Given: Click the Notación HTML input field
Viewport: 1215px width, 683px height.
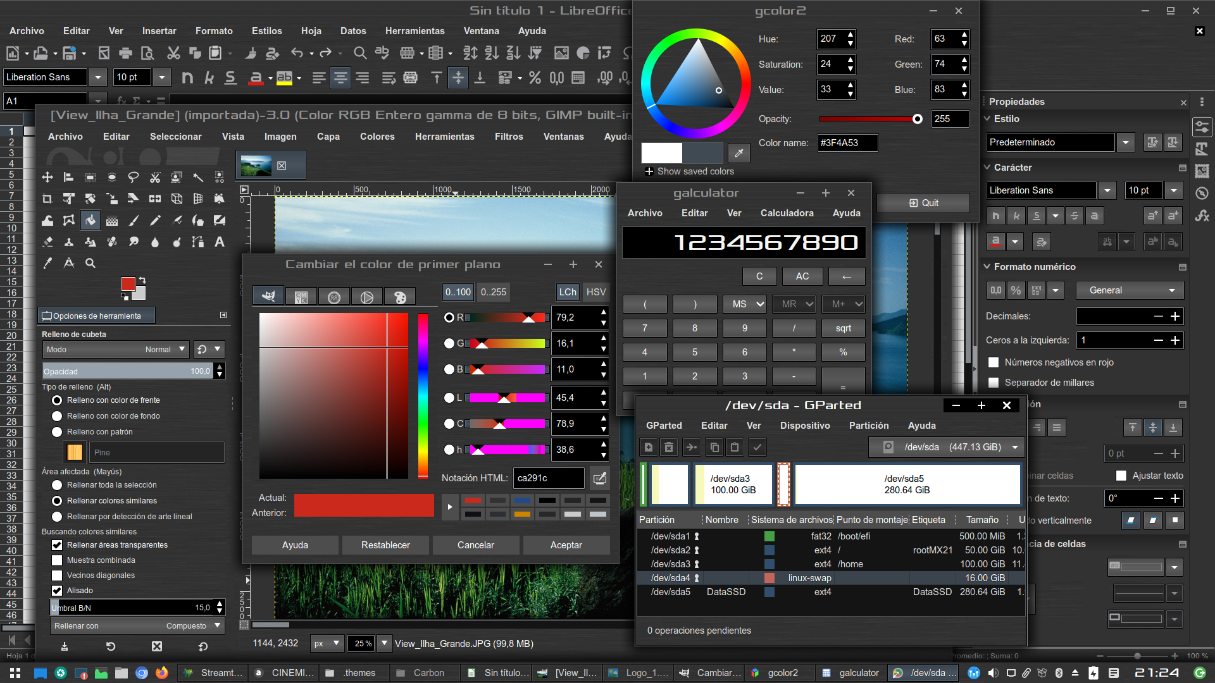Looking at the screenshot, I should tap(549, 478).
